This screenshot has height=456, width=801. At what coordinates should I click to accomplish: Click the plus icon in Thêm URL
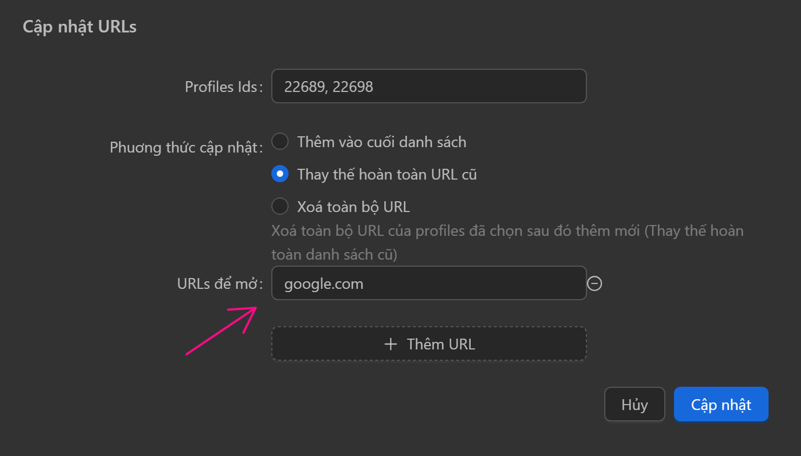[390, 344]
